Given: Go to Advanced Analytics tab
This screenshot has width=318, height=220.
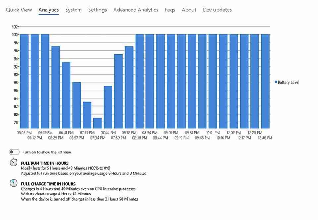Looking at the screenshot, I should 136,10.
